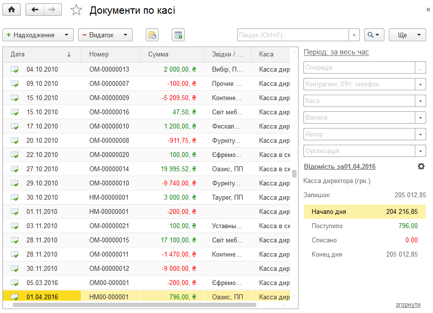Sort by the Дата column header
The image size is (433, 313).
click(x=42, y=54)
